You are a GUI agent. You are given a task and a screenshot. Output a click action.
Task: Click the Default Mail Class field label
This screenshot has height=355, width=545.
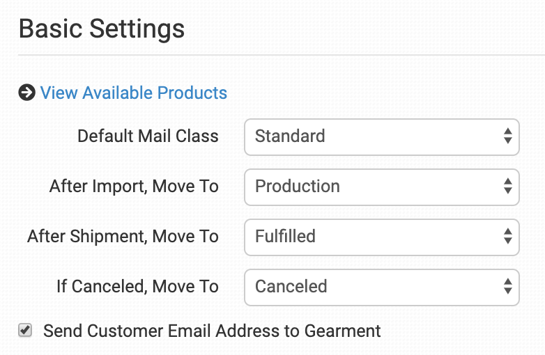[x=148, y=136]
